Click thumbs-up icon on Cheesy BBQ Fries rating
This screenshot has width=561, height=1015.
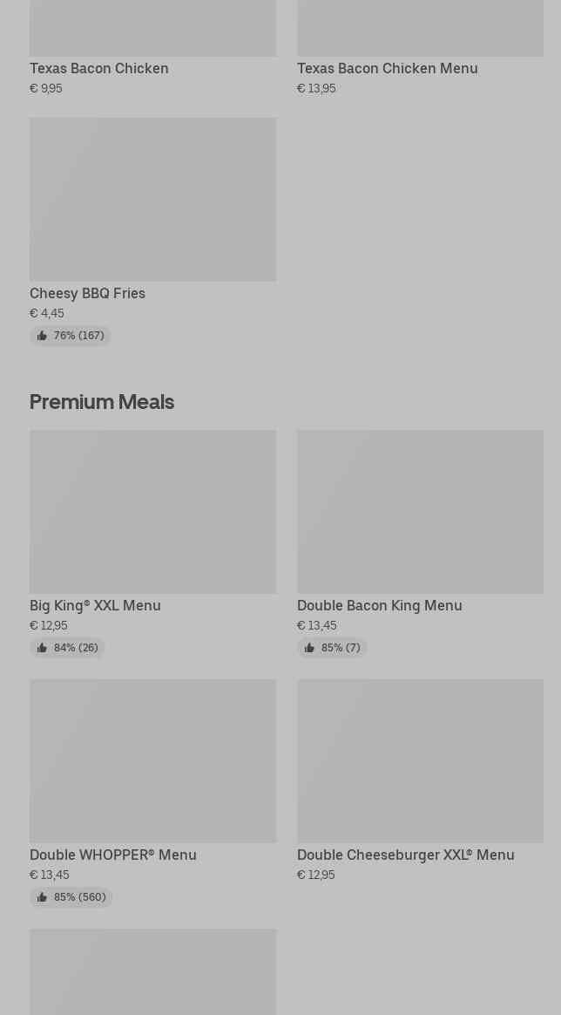pos(42,336)
